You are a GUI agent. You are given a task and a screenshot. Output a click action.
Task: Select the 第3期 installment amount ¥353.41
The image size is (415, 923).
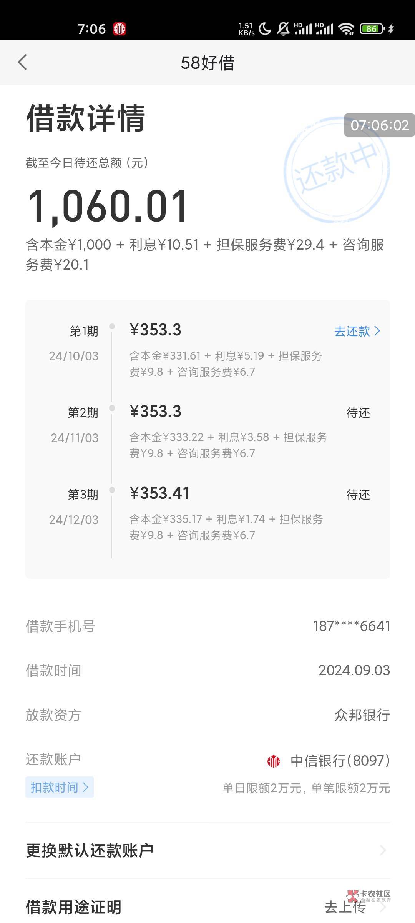coord(159,493)
